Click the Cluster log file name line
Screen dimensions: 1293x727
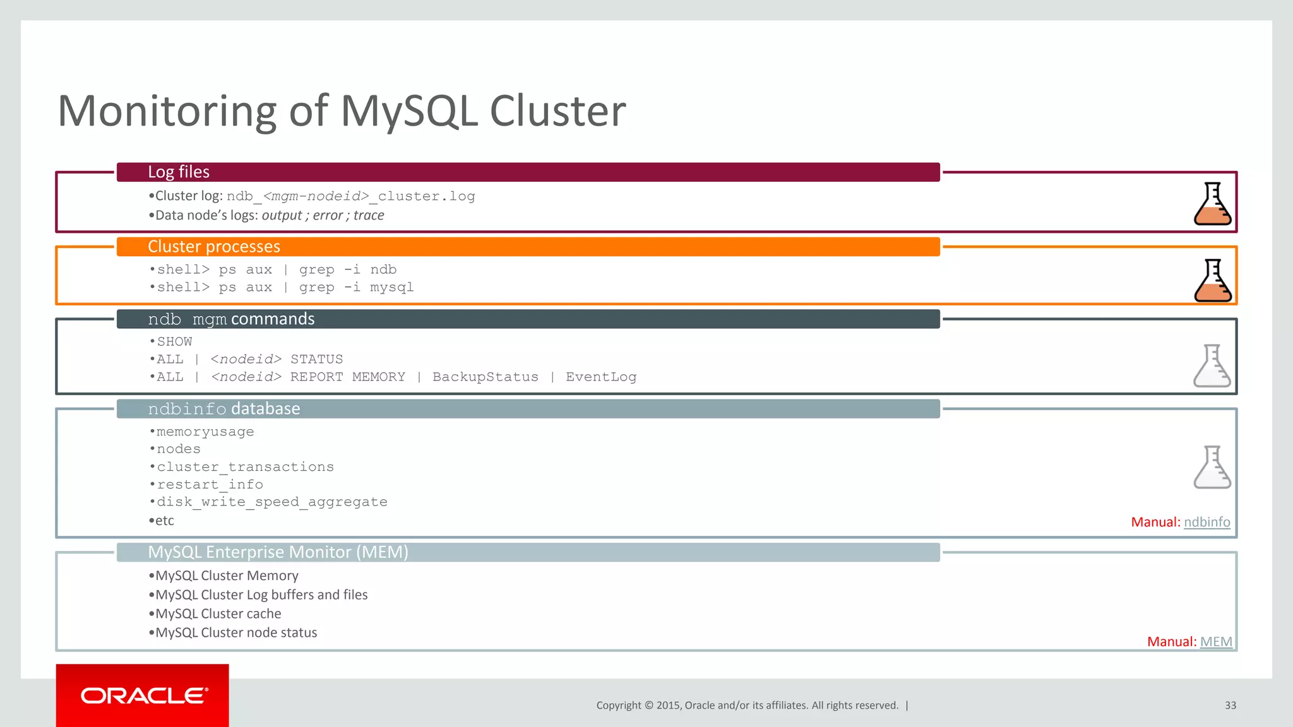tap(312, 196)
